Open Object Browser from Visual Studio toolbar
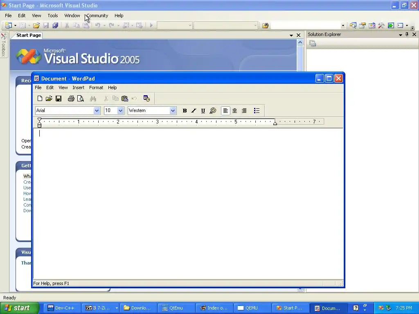This screenshot has height=314, width=419. click(x=372, y=25)
